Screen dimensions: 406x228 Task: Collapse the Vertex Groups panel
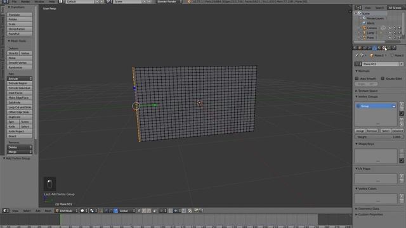[367, 96]
